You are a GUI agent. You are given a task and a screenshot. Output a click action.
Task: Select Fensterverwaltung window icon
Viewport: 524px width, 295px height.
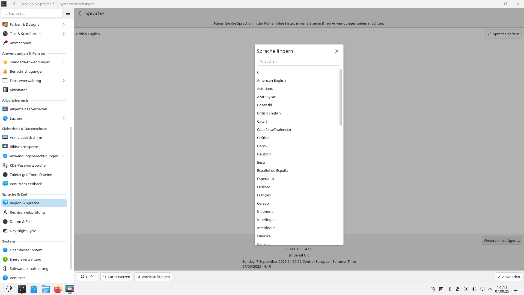pyautogui.click(x=5, y=81)
